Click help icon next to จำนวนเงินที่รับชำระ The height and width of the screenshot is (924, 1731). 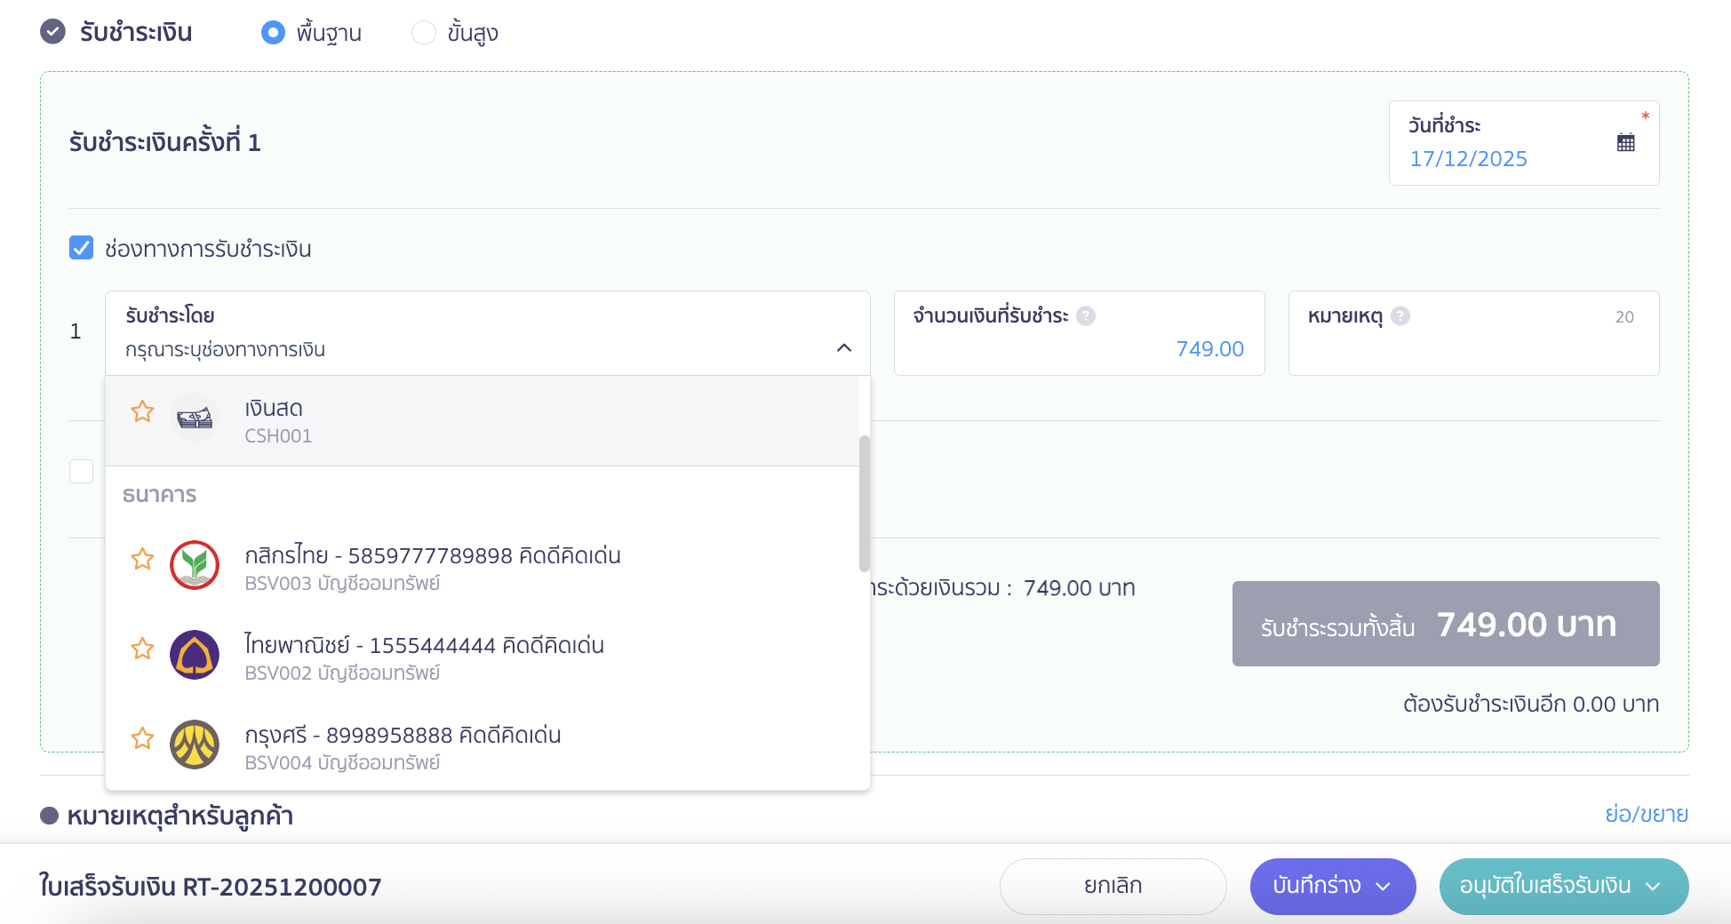tap(1085, 316)
